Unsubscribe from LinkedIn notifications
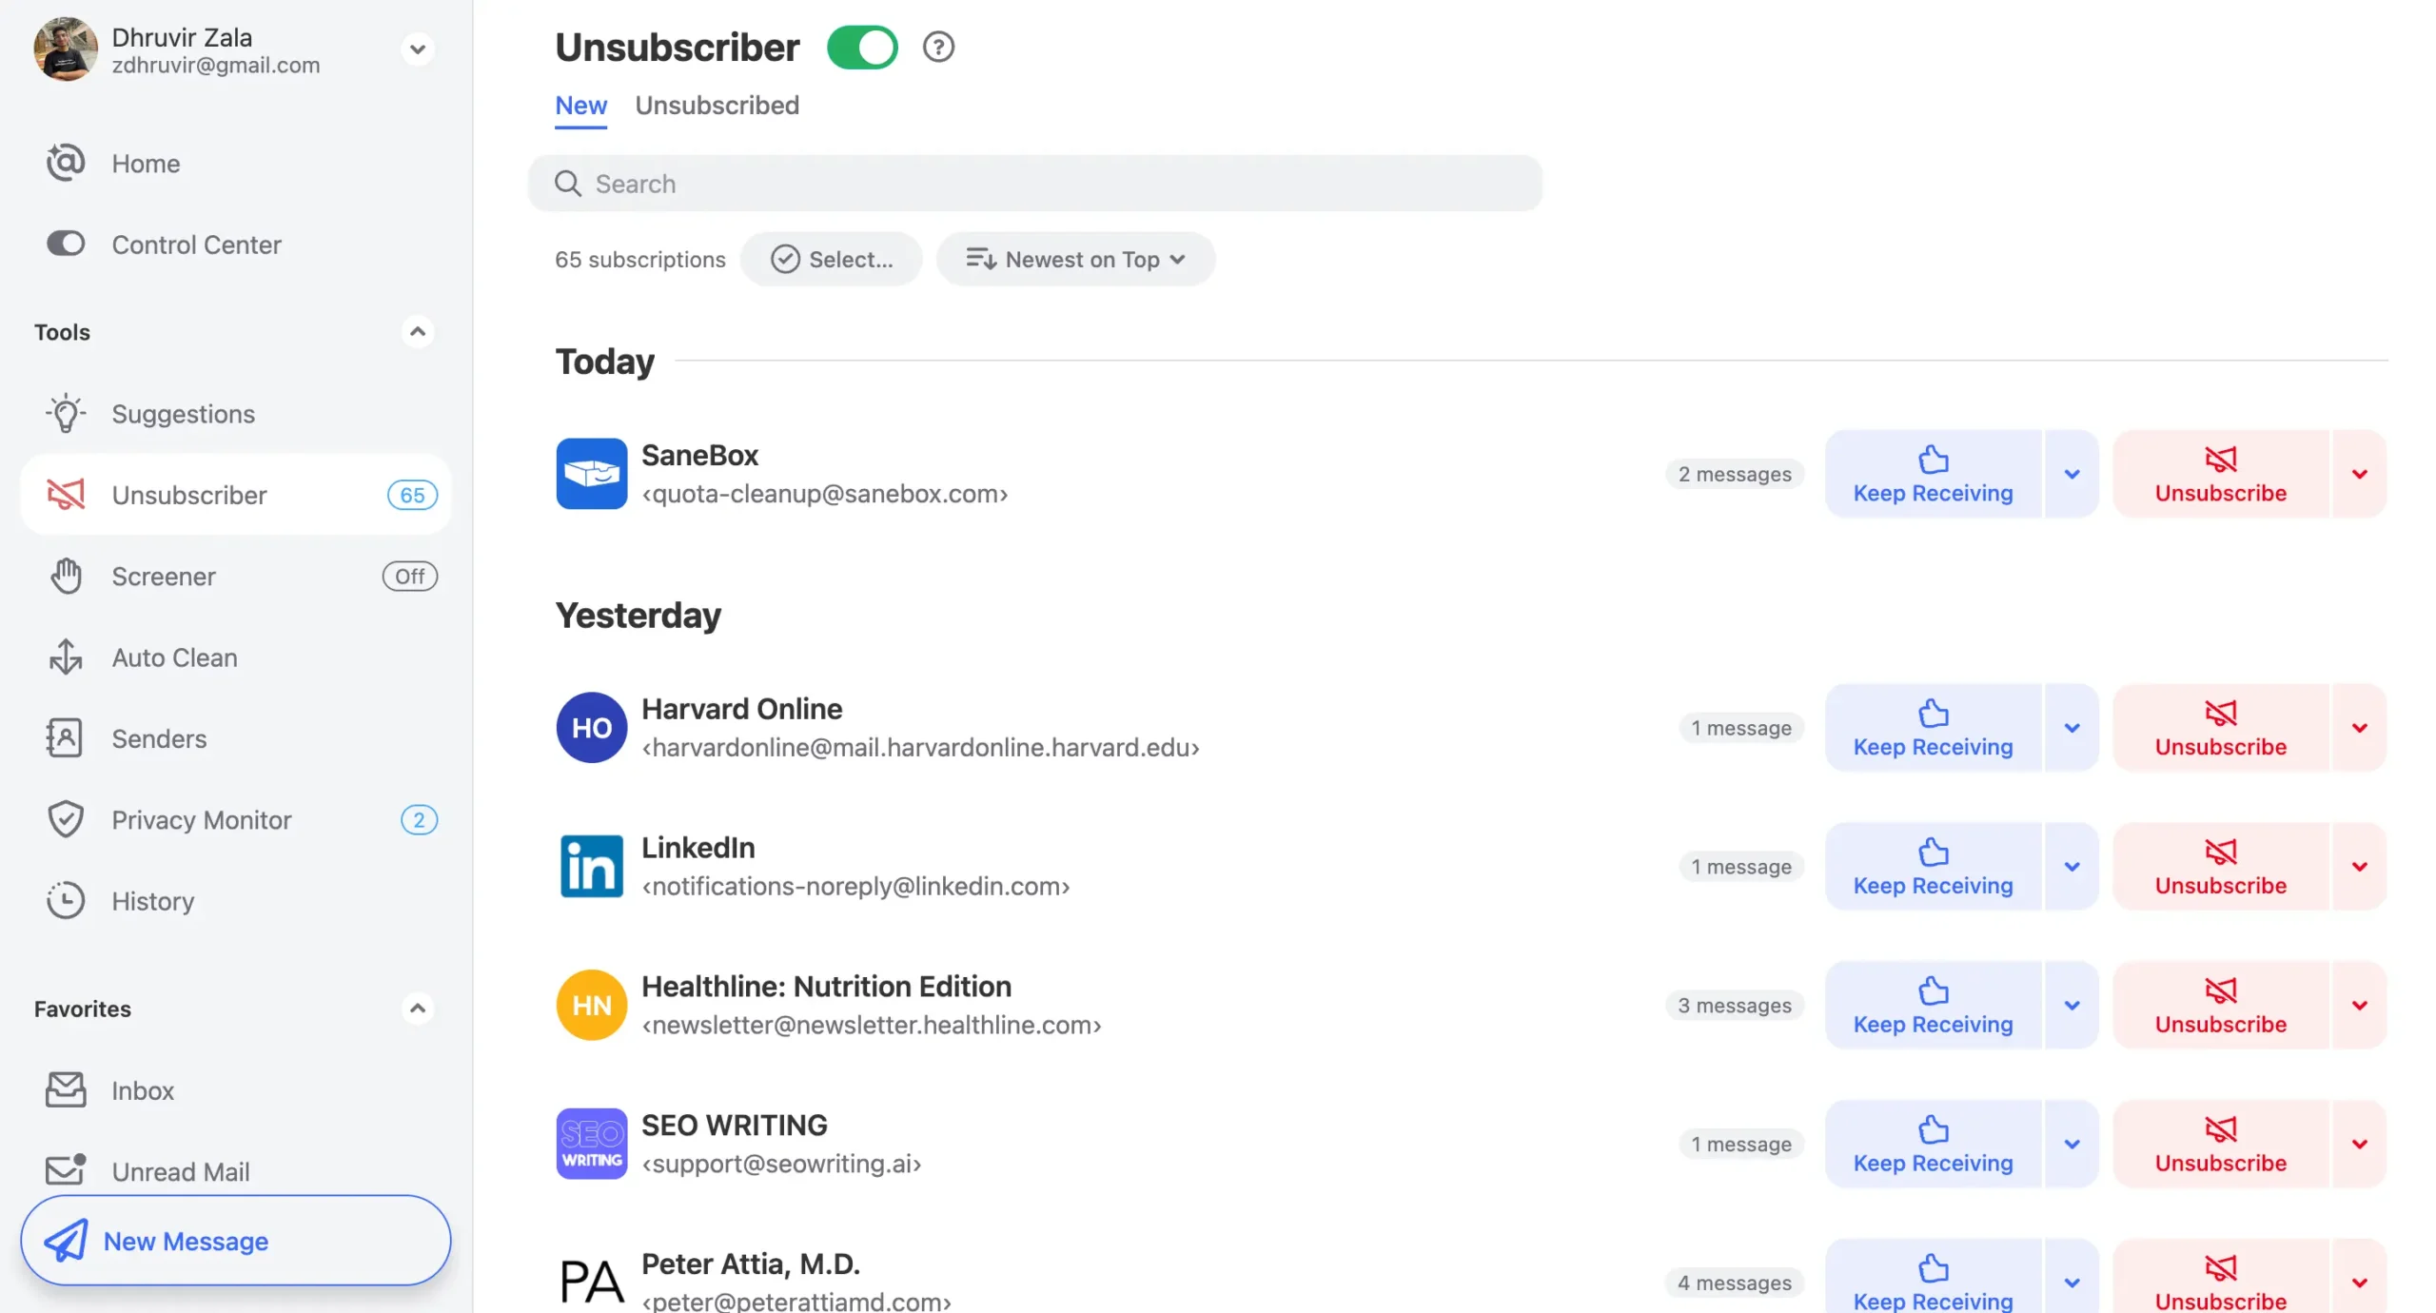Image resolution: width=2436 pixels, height=1313 pixels. 2221,866
